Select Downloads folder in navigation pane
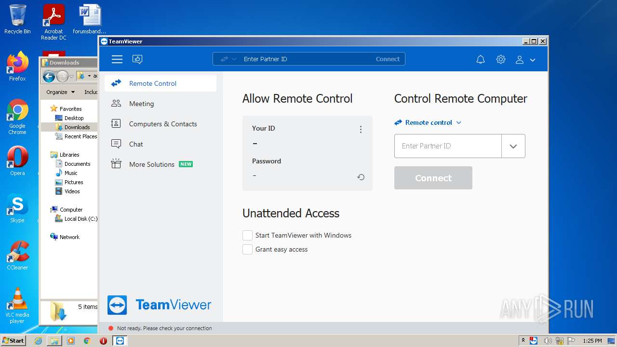The width and height of the screenshot is (617, 347). [77, 127]
